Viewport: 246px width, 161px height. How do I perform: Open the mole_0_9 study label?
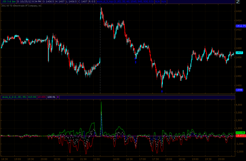tap(14, 97)
